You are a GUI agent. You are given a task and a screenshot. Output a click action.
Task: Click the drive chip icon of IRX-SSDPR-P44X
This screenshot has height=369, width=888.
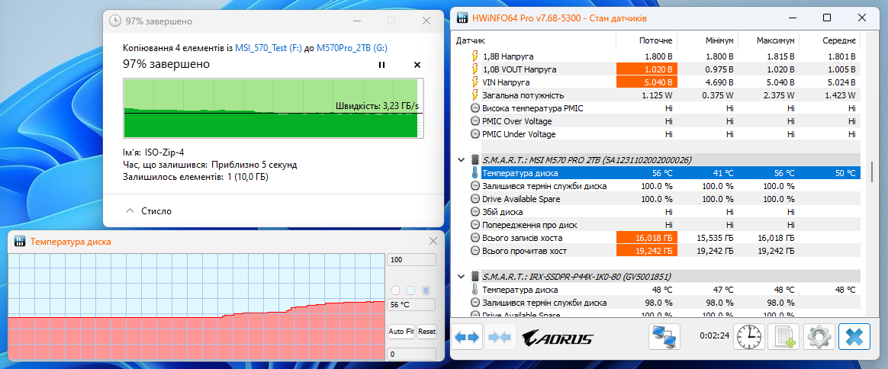pyautogui.click(x=475, y=277)
